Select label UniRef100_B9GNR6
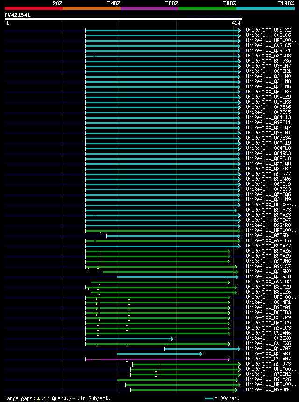Viewport: 299px width, 402px height. pyautogui.click(x=268, y=179)
